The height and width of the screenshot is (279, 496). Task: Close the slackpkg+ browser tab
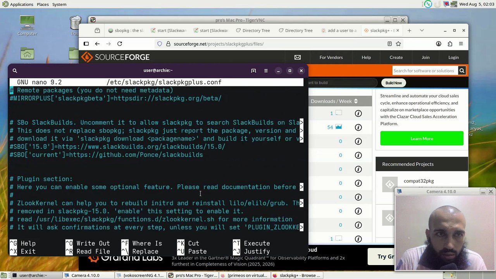[x=397, y=30]
